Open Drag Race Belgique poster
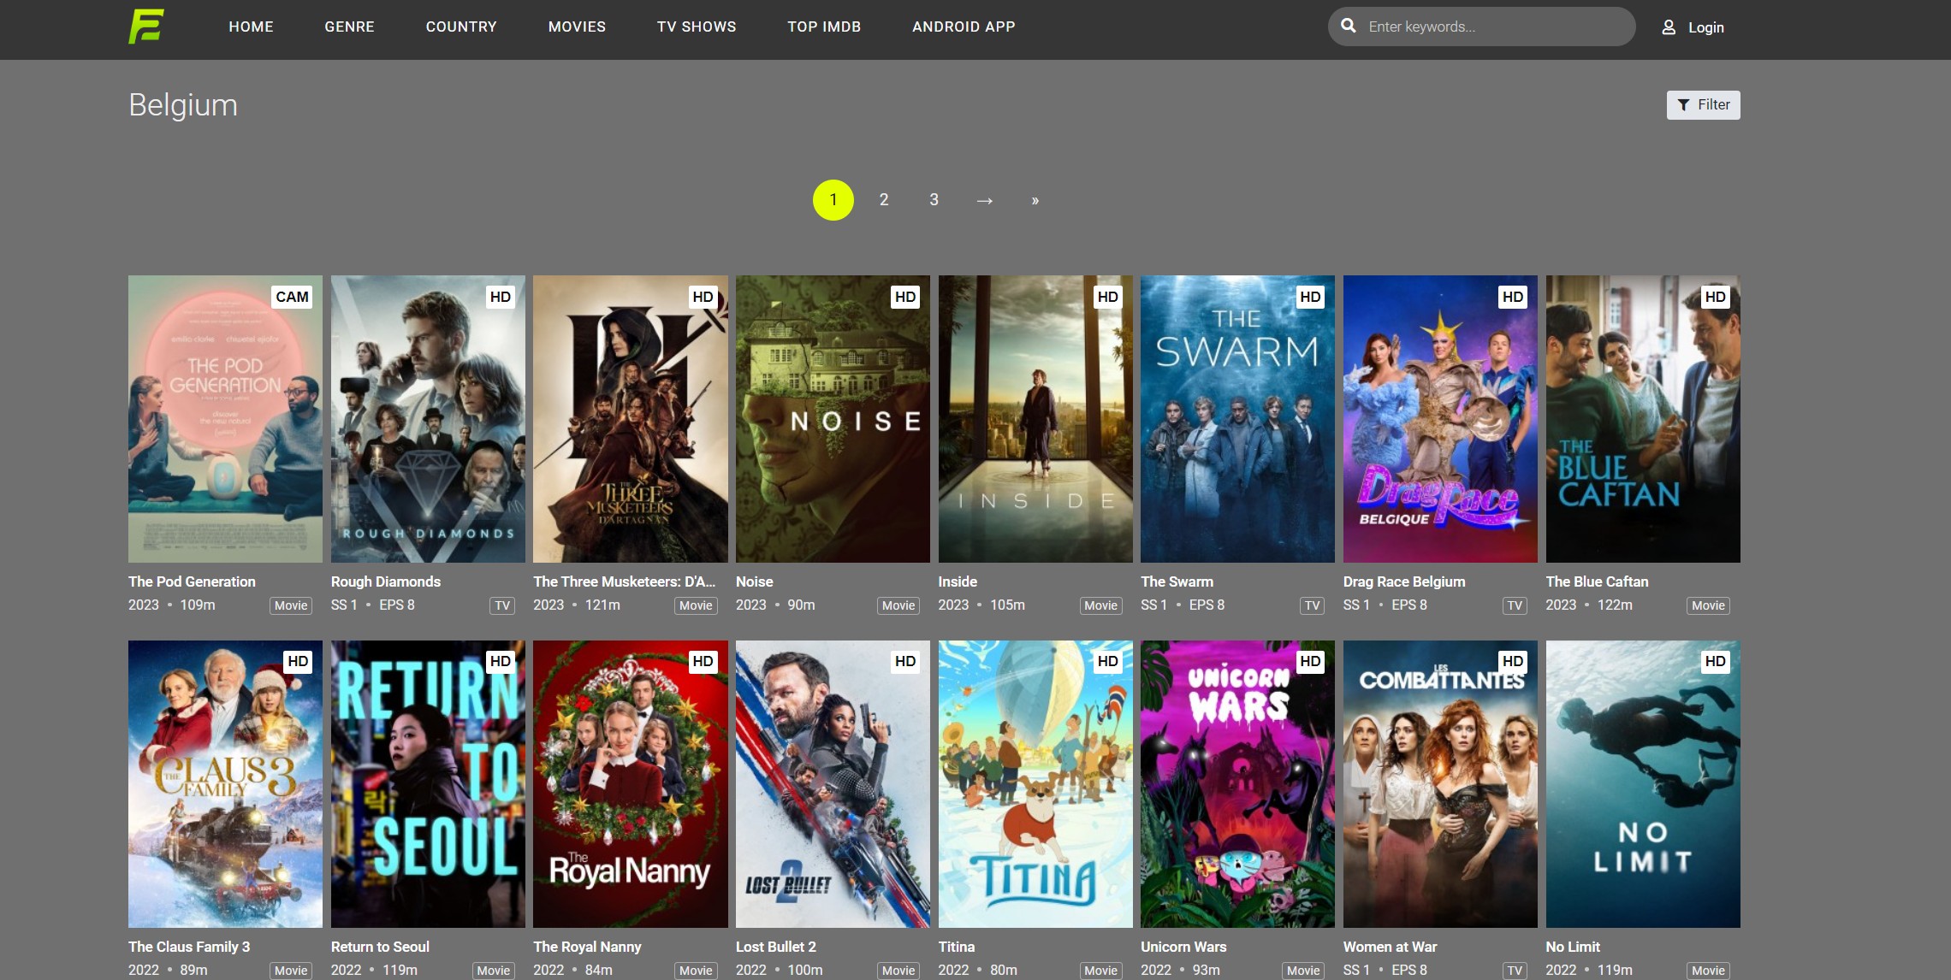The width and height of the screenshot is (1951, 980). pyautogui.click(x=1440, y=419)
